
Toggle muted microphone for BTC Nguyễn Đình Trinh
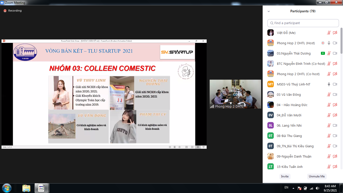(x=329, y=64)
